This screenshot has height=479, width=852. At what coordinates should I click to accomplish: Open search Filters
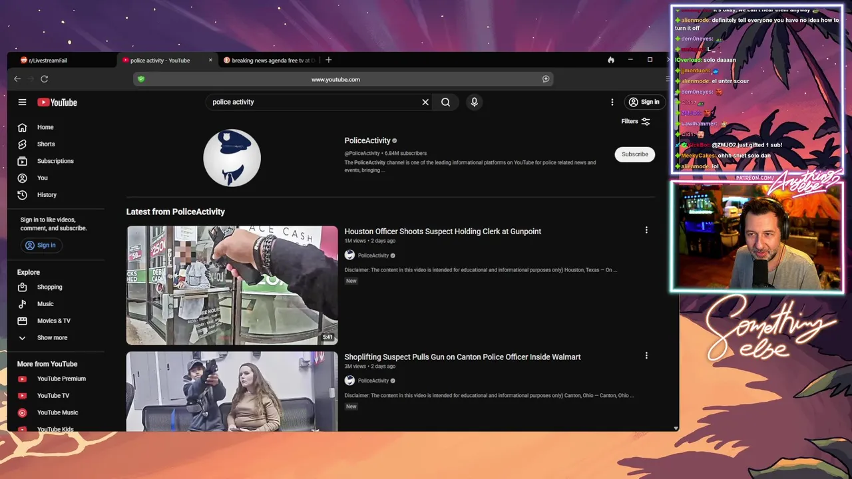(636, 122)
